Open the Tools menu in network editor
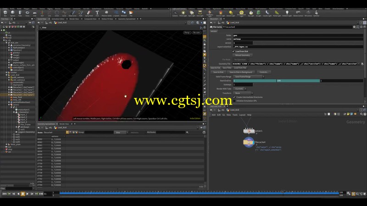This screenshot has height=206, width=367. click(x=235, y=115)
